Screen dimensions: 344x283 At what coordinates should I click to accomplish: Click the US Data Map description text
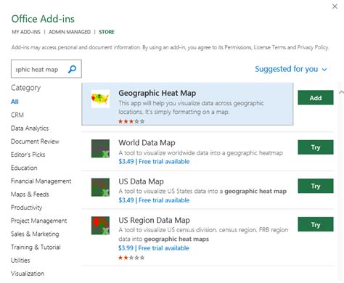[202, 192]
